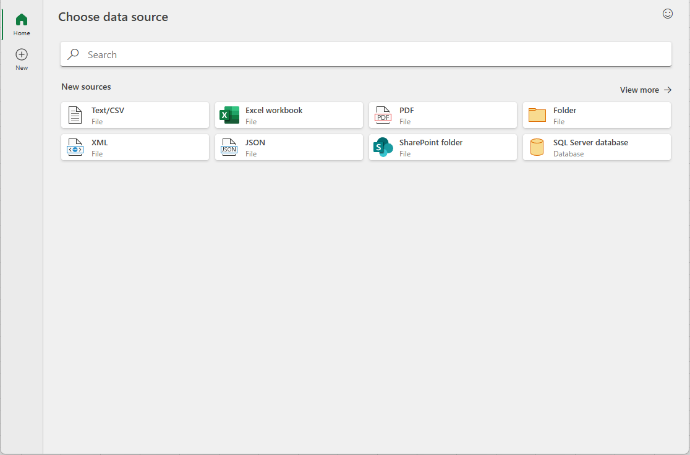690x455 pixels.
Task: Click the search magnifier icon
Action: pos(72,54)
